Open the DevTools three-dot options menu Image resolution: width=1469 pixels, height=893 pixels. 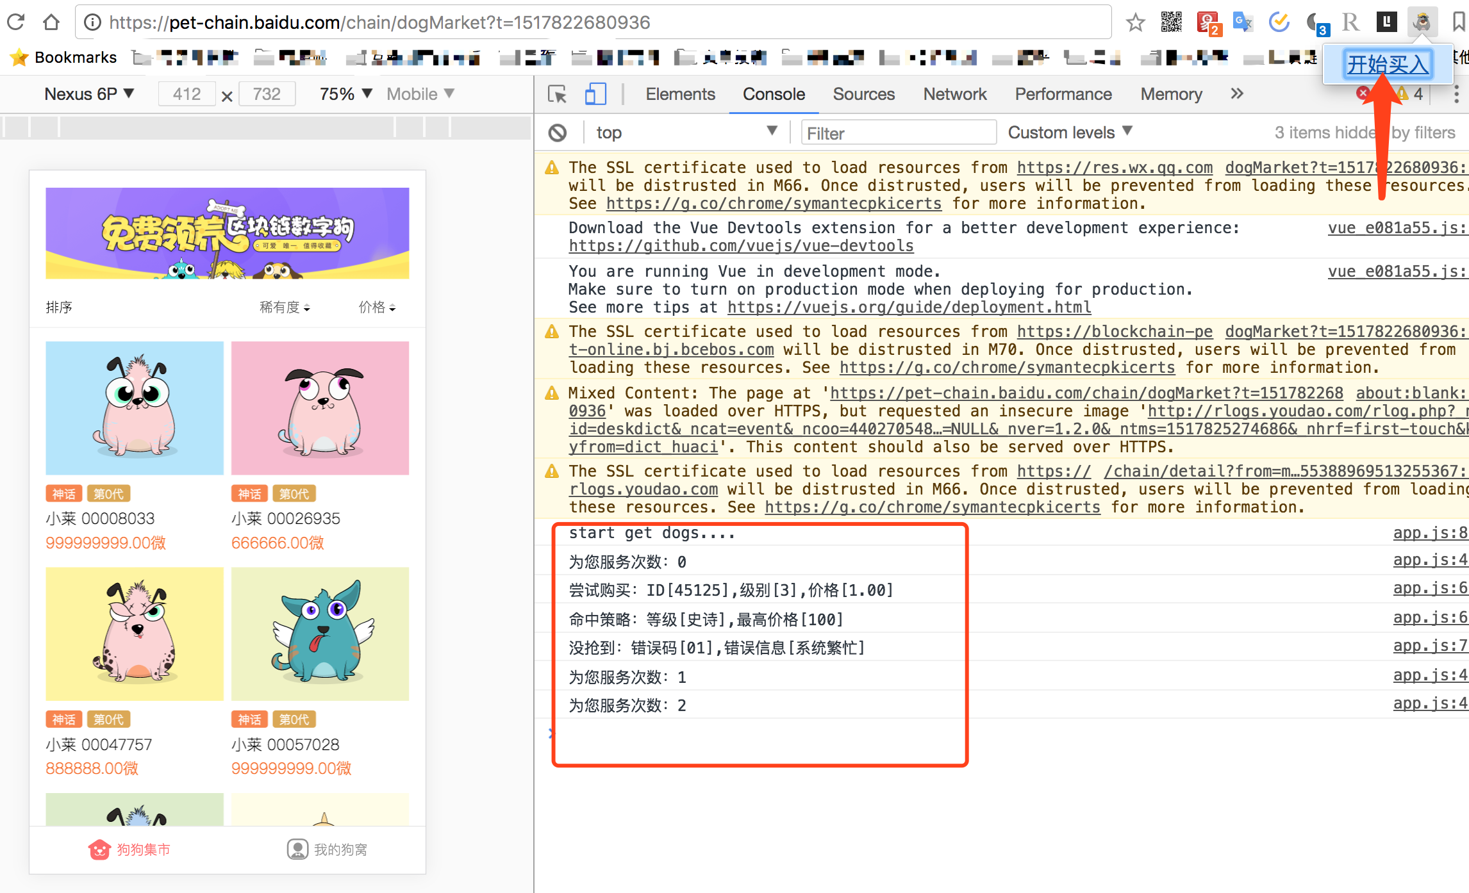tap(1456, 94)
